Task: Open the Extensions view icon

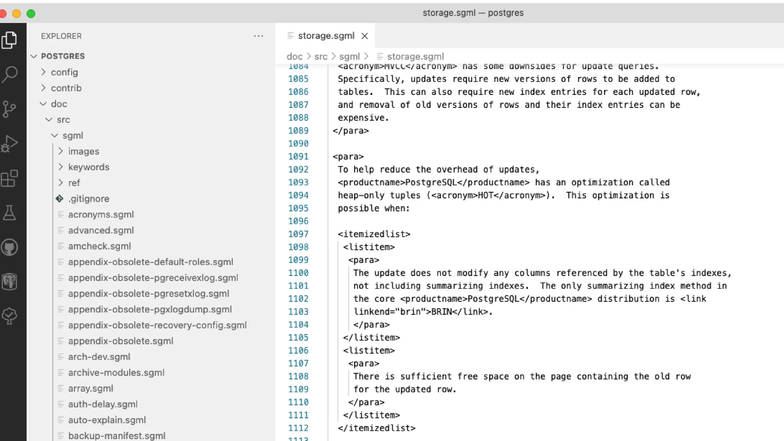Action: pyautogui.click(x=9, y=178)
